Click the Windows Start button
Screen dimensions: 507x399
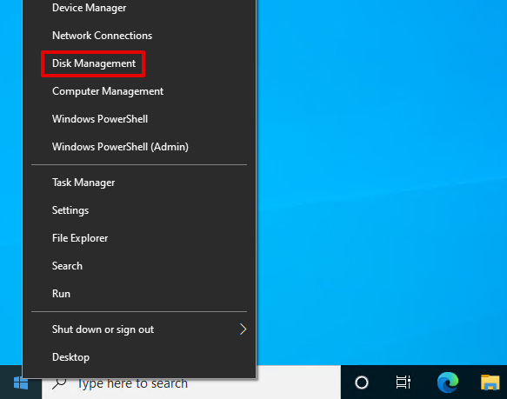pyautogui.click(x=21, y=383)
